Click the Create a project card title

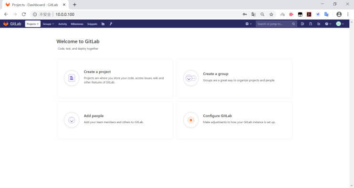[x=97, y=72]
